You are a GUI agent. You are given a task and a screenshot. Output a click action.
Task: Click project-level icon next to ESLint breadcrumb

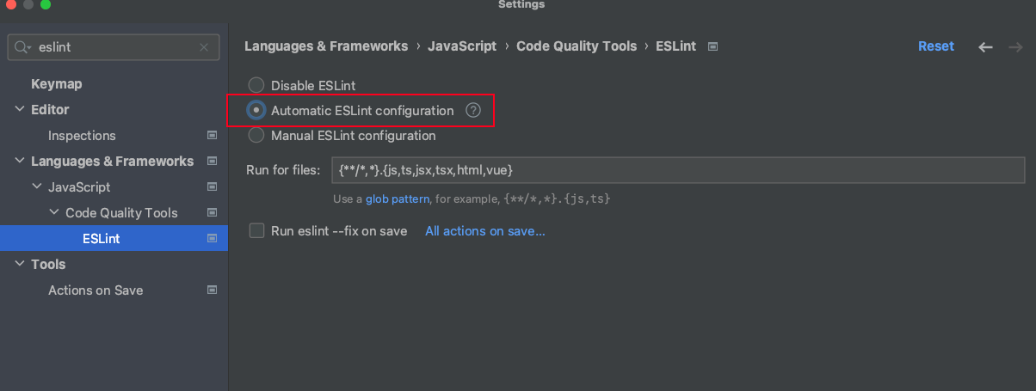click(x=712, y=46)
